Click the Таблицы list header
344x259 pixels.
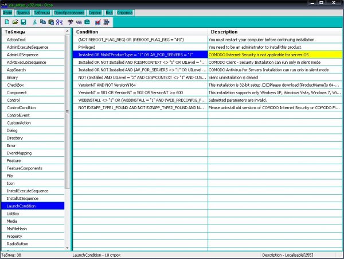33,32
